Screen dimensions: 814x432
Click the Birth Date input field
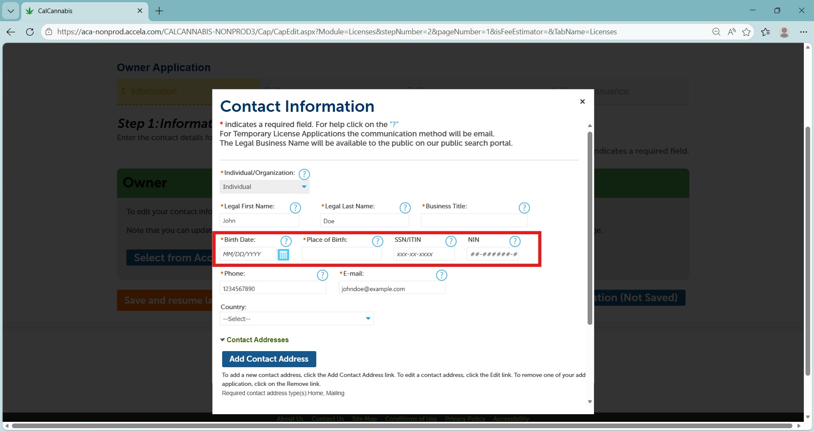tap(248, 254)
